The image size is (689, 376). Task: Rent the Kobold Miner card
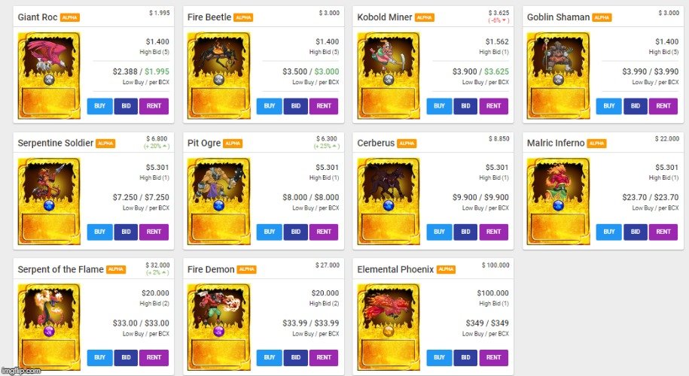pyautogui.click(x=493, y=106)
